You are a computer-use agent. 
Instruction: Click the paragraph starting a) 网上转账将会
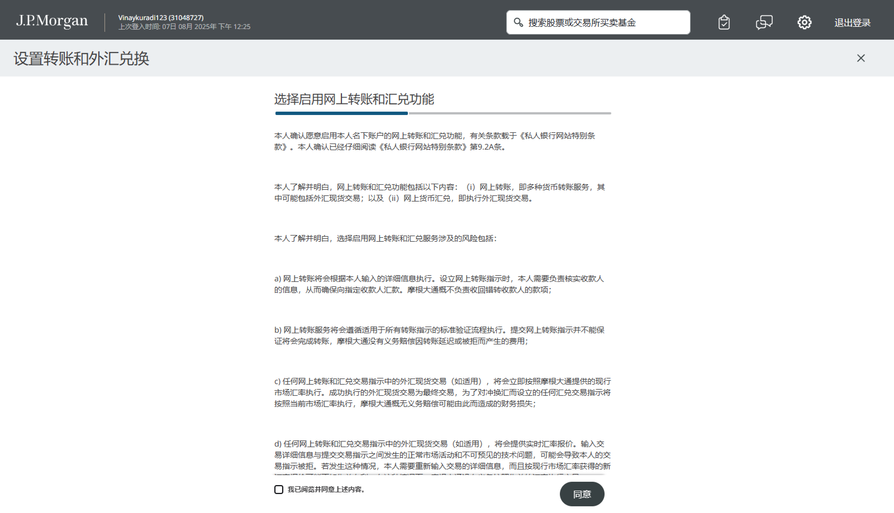439,284
